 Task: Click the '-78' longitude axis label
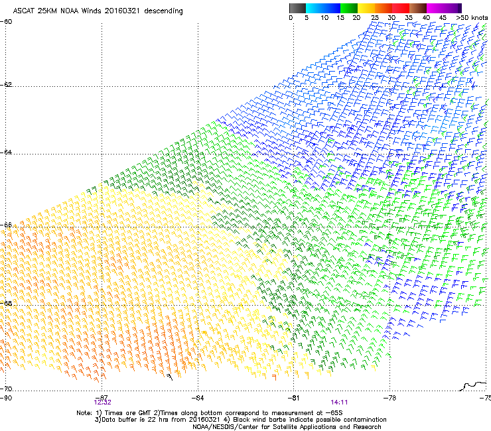click(389, 398)
